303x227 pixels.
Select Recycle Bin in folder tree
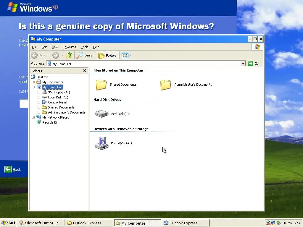(50, 122)
